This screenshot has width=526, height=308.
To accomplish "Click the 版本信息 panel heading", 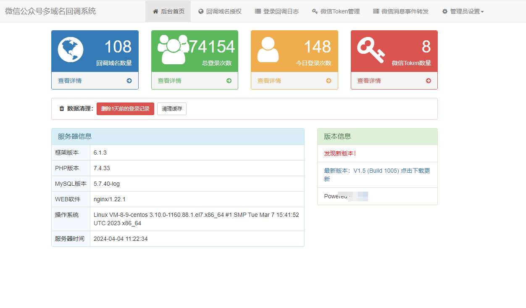I will pyautogui.click(x=377, y=137).
